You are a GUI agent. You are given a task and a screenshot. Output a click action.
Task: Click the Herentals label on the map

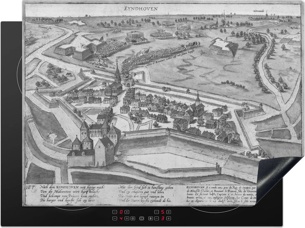259,11
